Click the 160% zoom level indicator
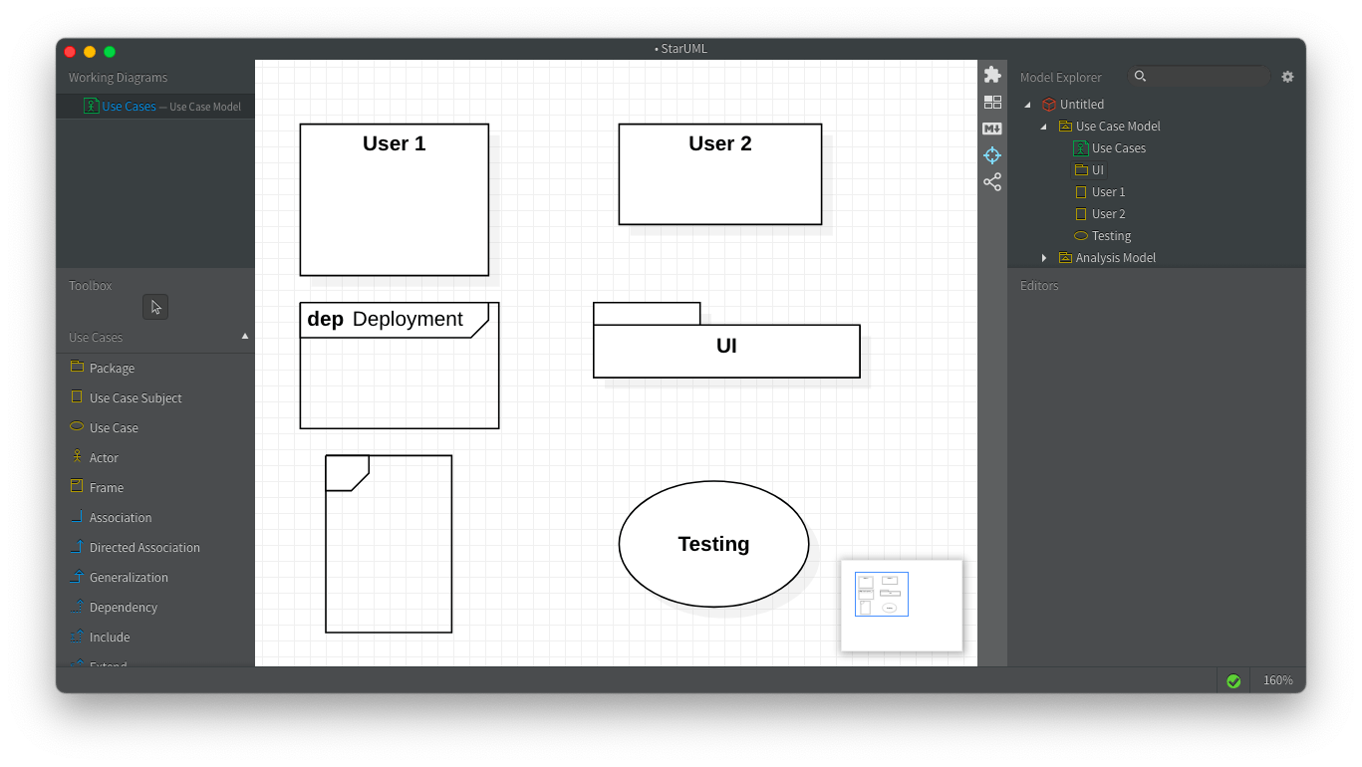The height and width of the screenshot is (767, 1362). pos(1276,680)
